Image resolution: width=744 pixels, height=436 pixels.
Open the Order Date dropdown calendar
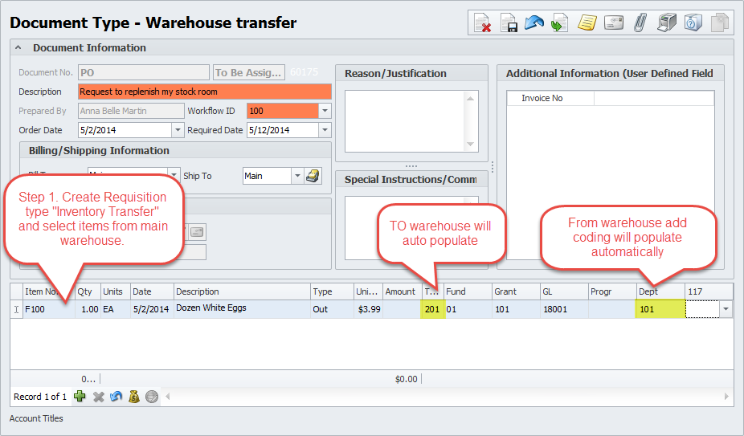[178, 130]
